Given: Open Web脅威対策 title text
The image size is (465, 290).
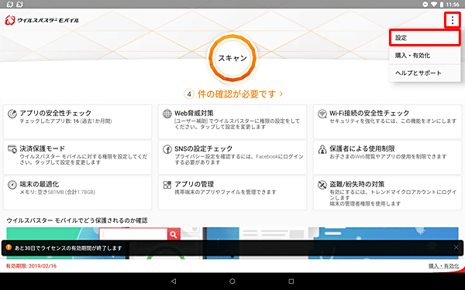Looking at the screenshot, I should 194,113.
